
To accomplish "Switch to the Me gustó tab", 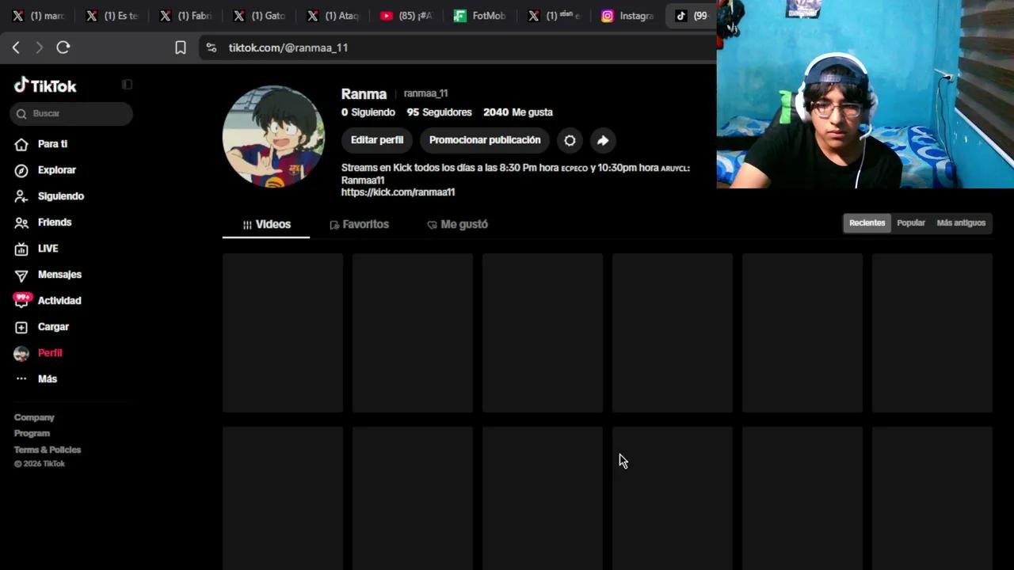I will tap(457, 225).
